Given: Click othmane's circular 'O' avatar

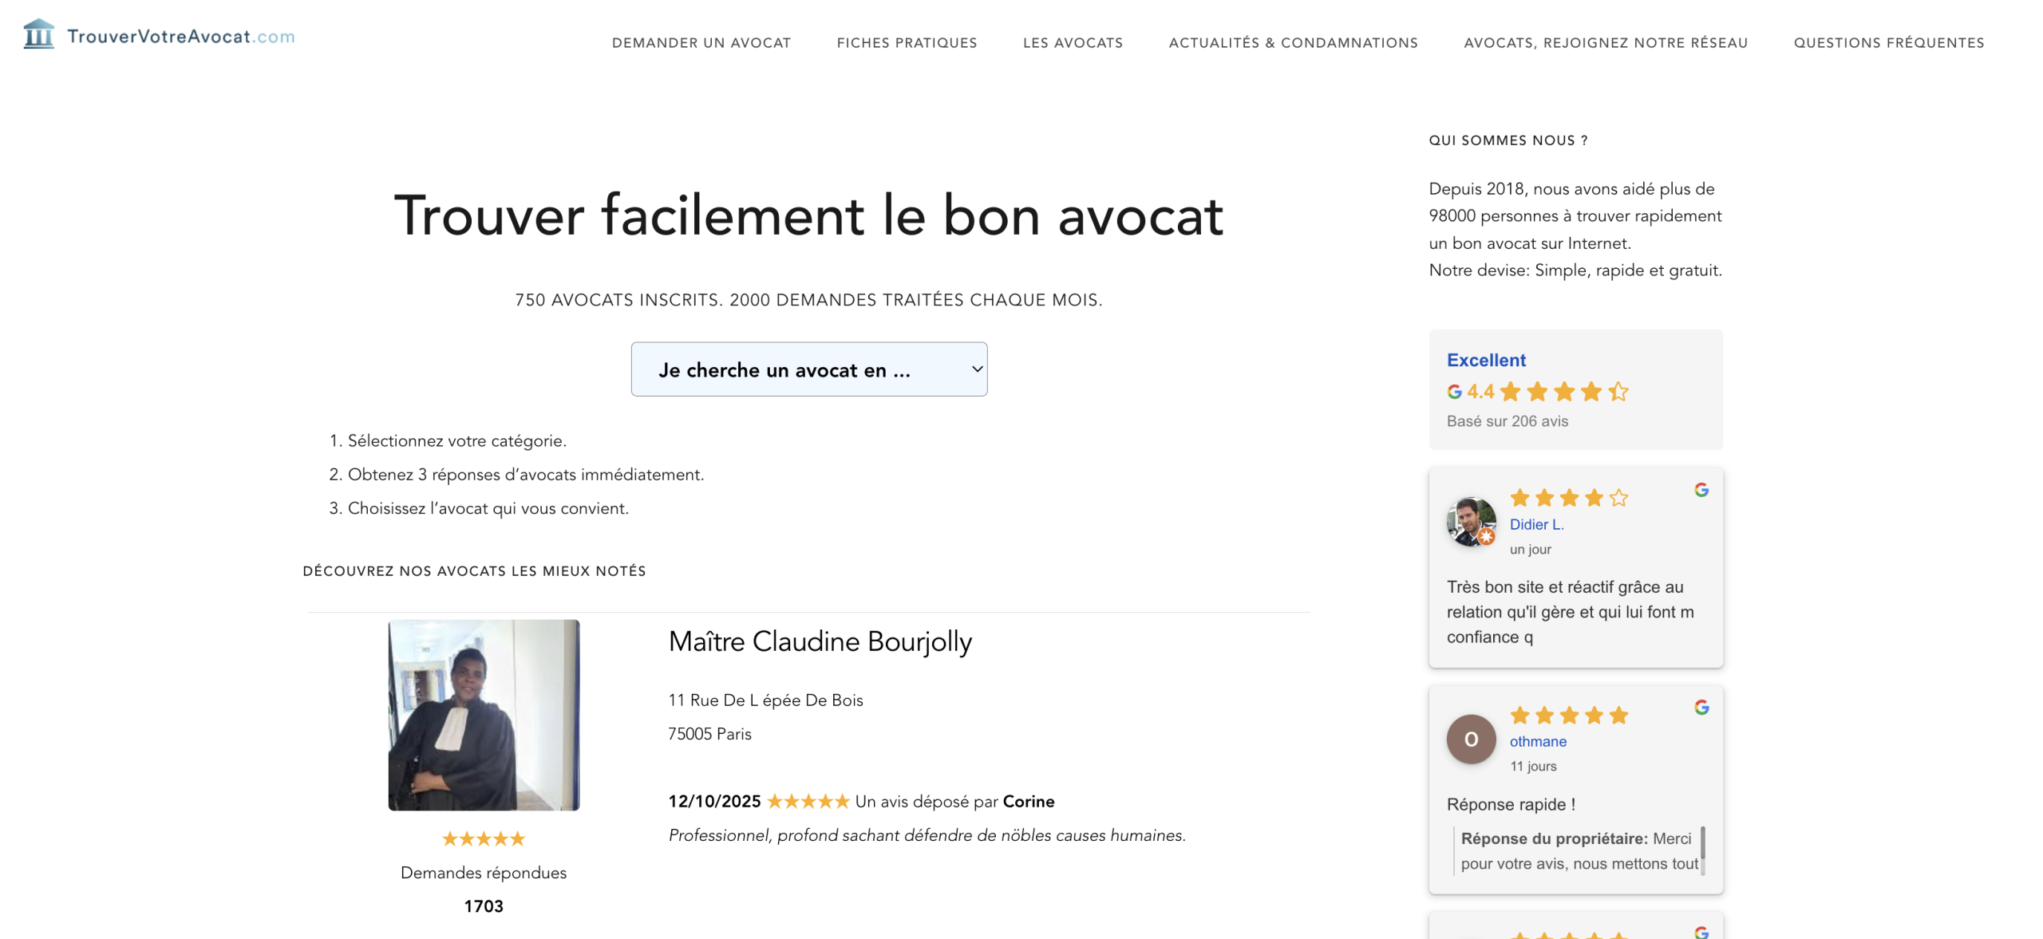Looking at the screenshot, I should click(x=1471, y=739).
